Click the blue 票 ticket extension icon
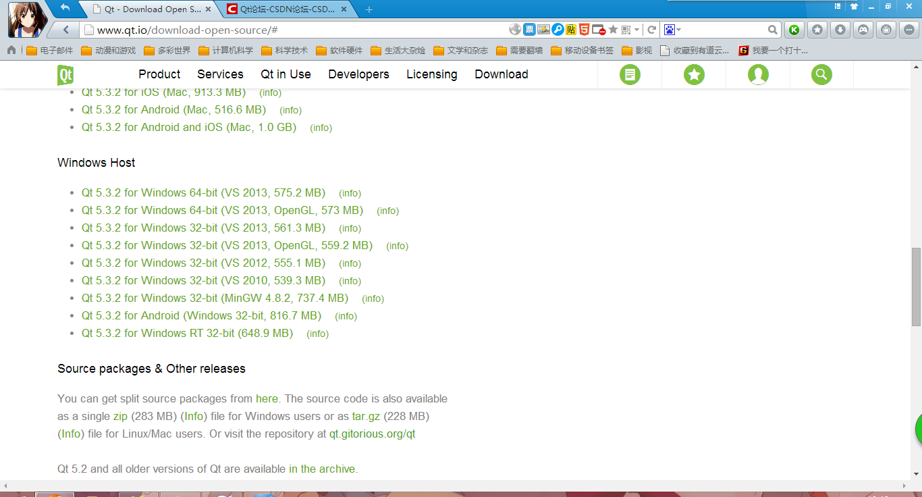Viewport: 922px width, 497px height. coord(529,29)
